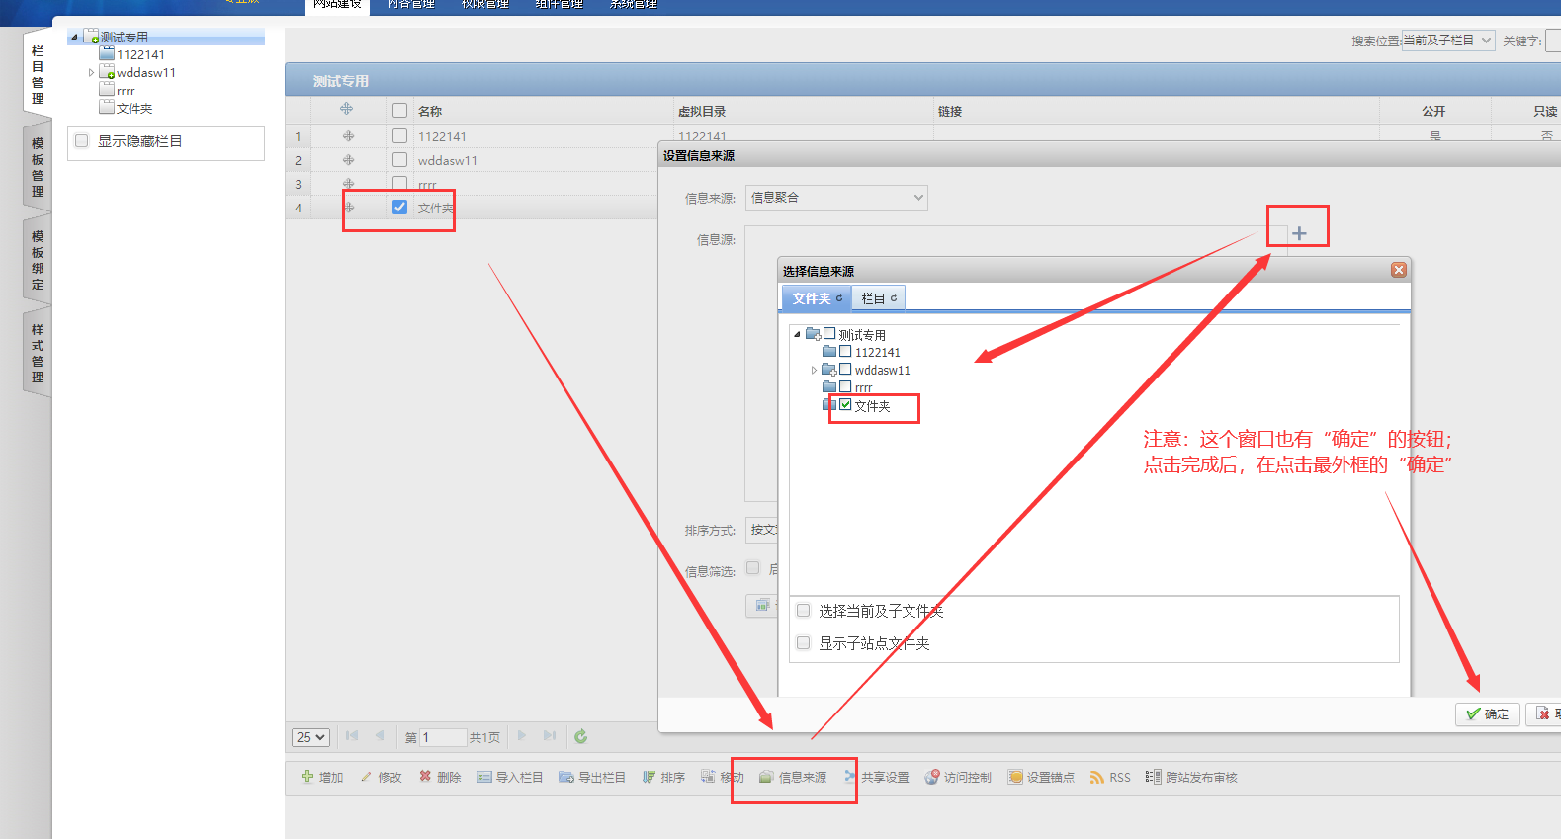
Task: Uncheck the 文件夹 row checkbox in table
Action: tap(399, 208)
